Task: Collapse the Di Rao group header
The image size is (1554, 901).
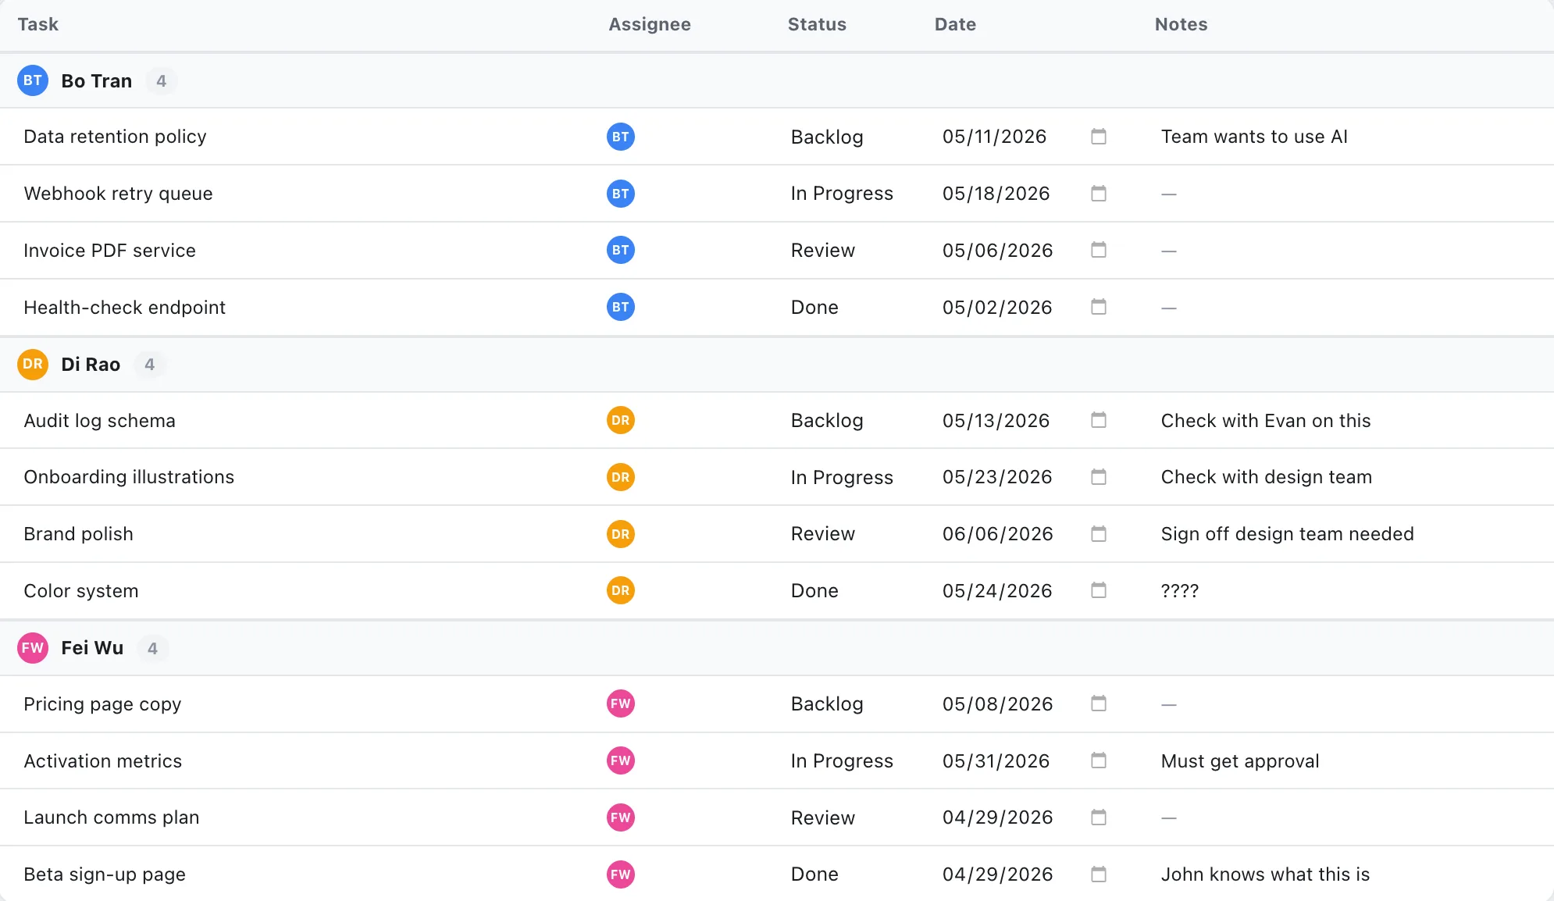Action: point(777,364)
